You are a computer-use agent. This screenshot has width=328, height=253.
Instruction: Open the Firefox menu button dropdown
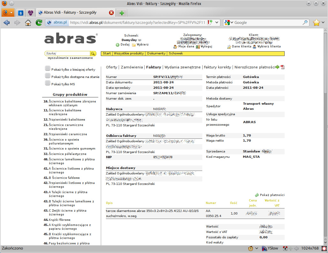click(8, 13)
